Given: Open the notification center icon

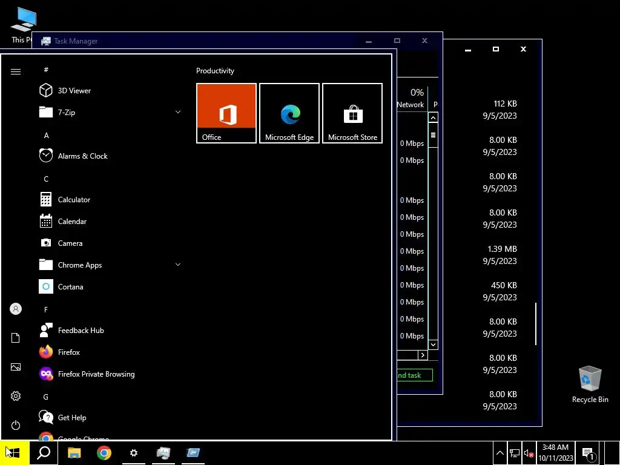Looking at the screenshot, I should [x=588, y=453].
